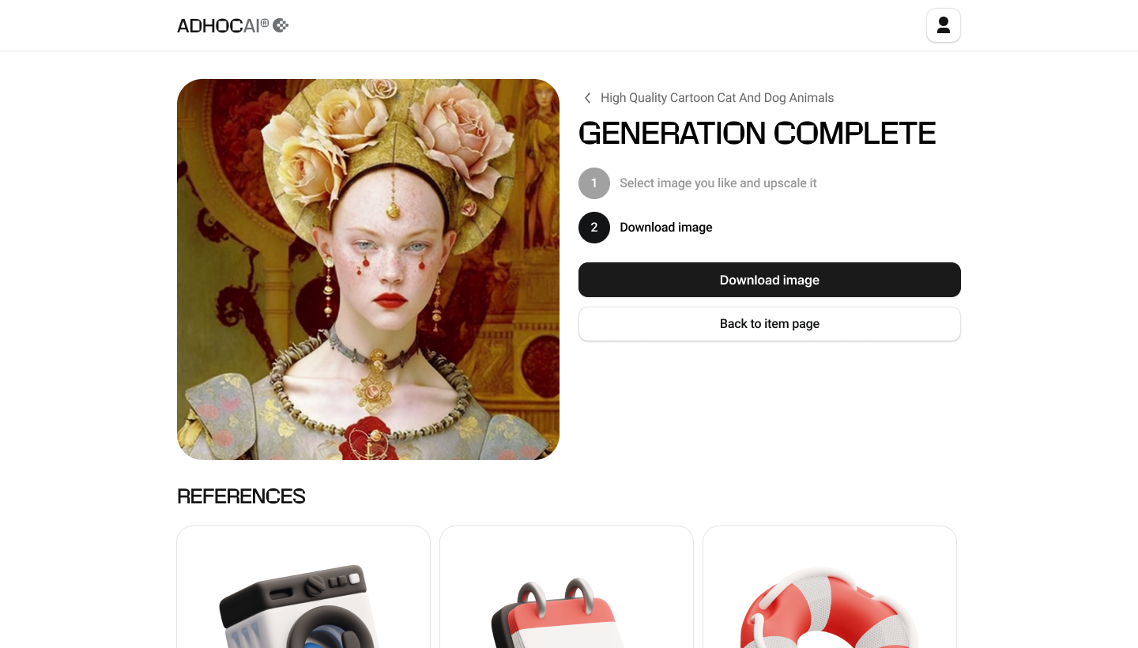Screen dimensions: 1138x648
Task: Click the ADHOCAI checkered logo icon
Action: pyautogui.click(x=281, y=25)
